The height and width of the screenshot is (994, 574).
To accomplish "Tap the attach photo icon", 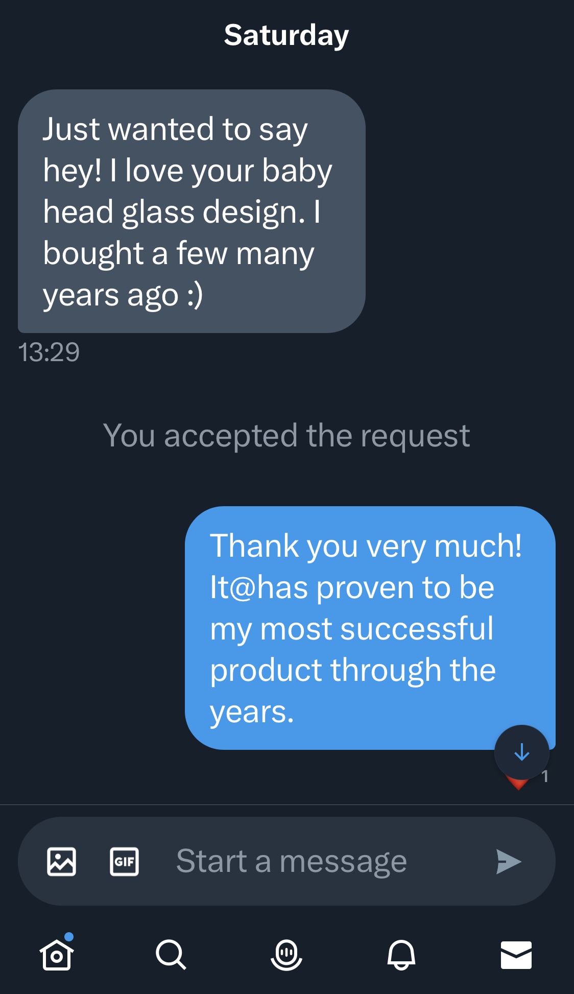I will tap(61, 862).
